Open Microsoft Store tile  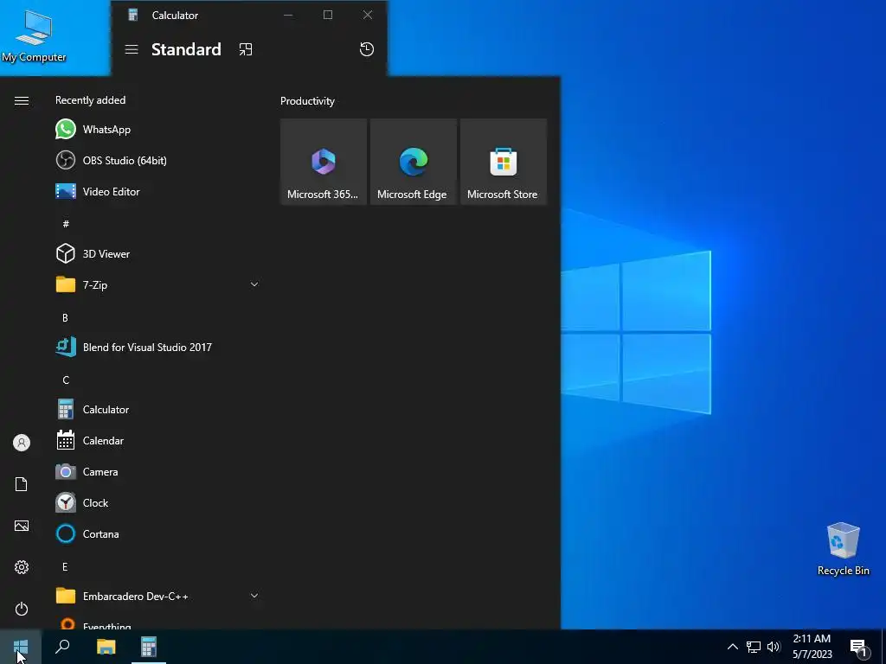coord(504,162)
